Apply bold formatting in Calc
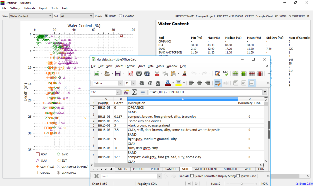This screenshot has height=186, width=313. (x=142, y=83)
